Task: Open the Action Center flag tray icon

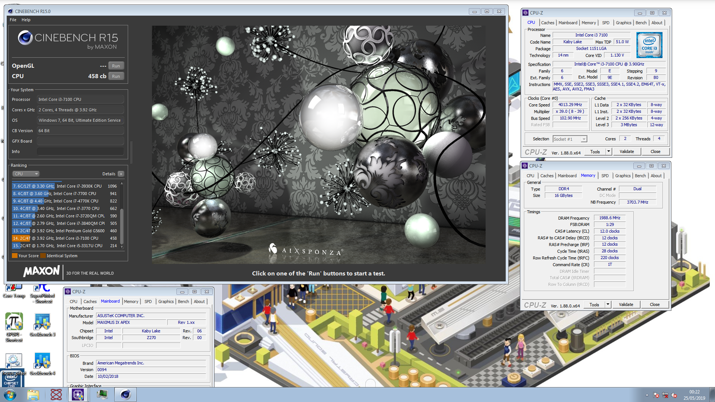Action: pyautogui.click(x=656, y=395)
